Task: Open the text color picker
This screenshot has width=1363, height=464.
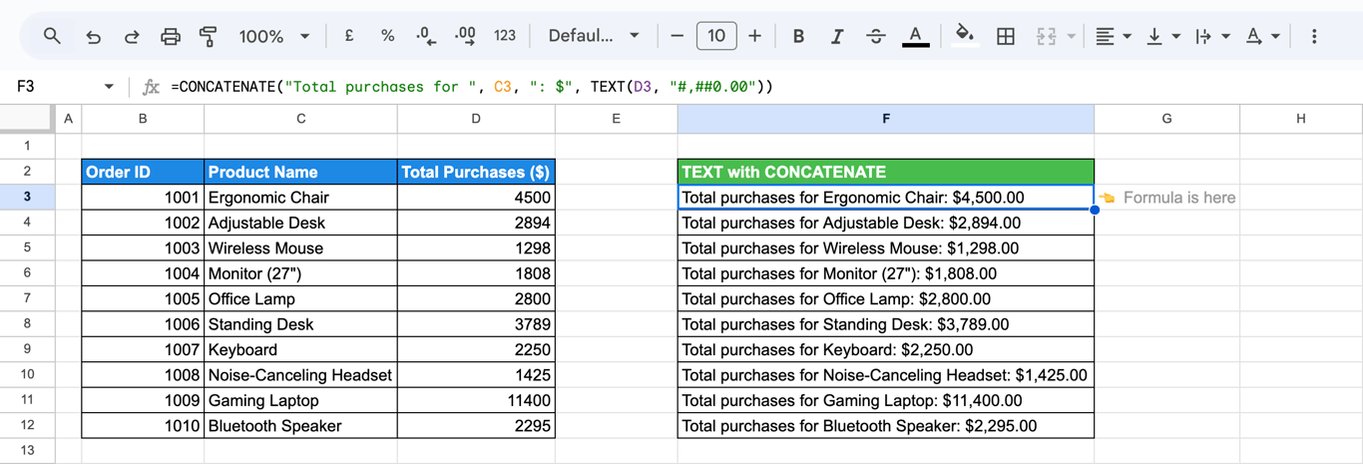Action: click(915, 36)
